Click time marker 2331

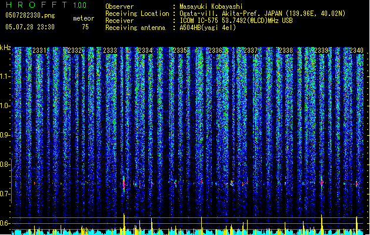(x=39, y=50)
